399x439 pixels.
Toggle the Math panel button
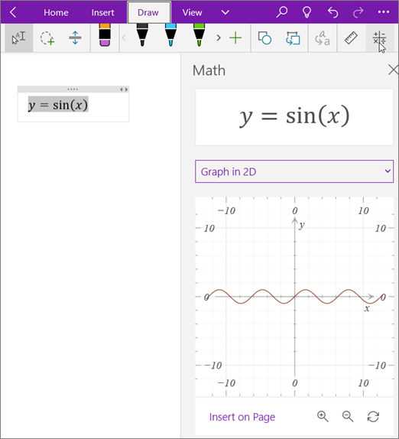[379, 38]
